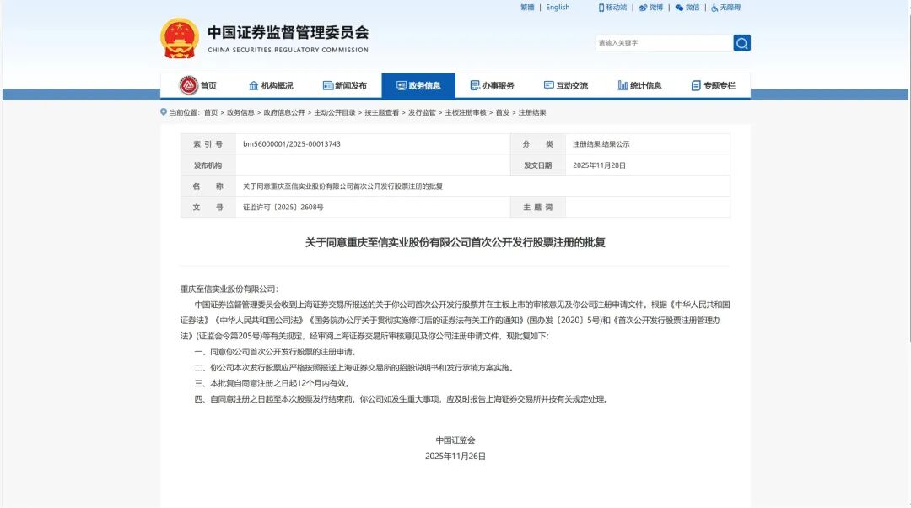Open the 微信 WeChat link
Viewport: 911px width, 508px height.
tap(687, 8)
